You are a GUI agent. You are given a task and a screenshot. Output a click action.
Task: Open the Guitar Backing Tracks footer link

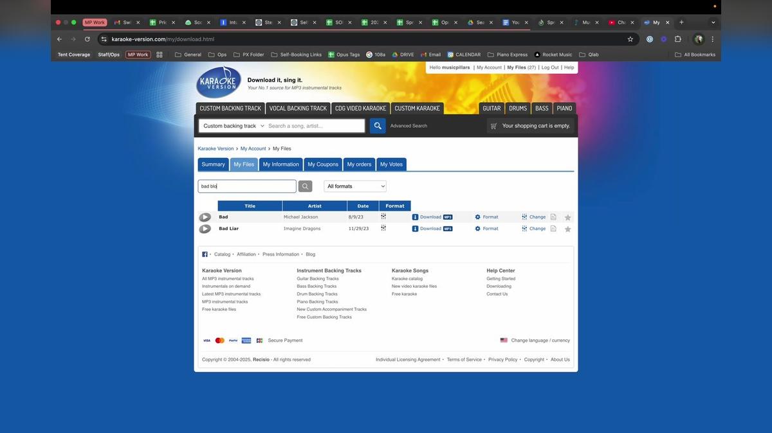(x=318, y=279)
